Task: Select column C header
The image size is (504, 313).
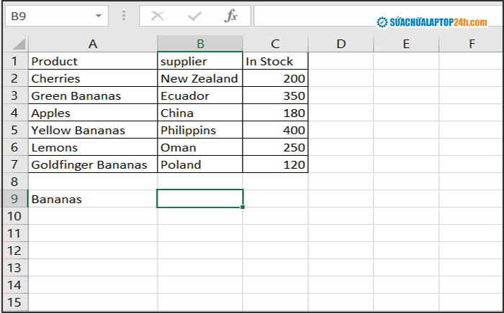Action: tap(275, 44)
